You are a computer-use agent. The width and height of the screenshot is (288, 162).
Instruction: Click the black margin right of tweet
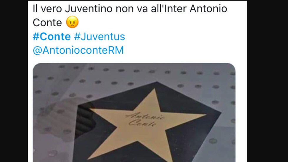click(268, 81)
